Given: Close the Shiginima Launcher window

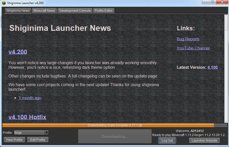Looking at the screenshot, I should click(222, 2).
